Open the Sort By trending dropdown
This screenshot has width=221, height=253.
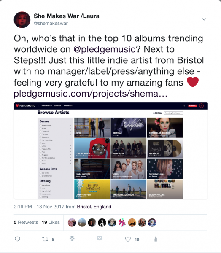point(173,113)
